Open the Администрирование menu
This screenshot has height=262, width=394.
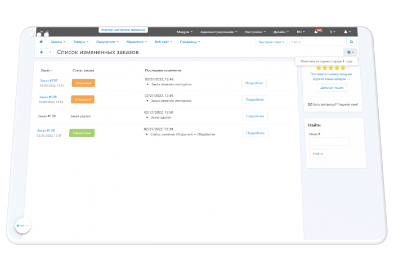pos(218,32)
